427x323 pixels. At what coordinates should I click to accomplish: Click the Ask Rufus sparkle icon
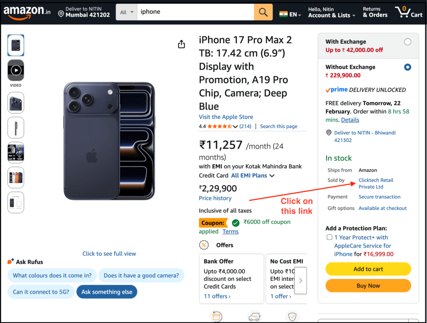coord(10,261)
